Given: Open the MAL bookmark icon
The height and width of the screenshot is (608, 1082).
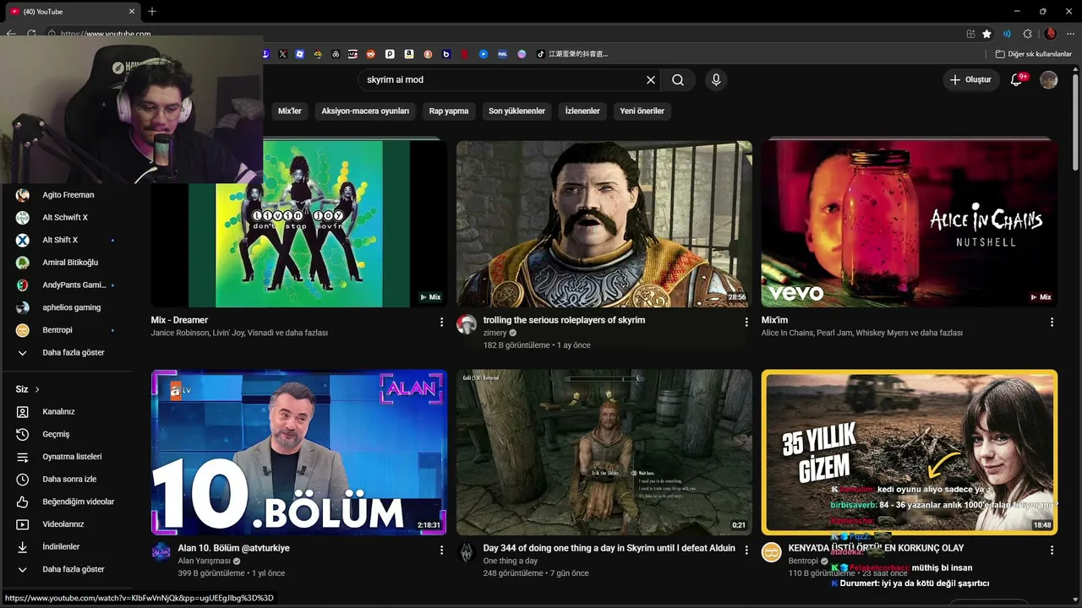Looking at the screenshot, I should (x=502, y=54).
